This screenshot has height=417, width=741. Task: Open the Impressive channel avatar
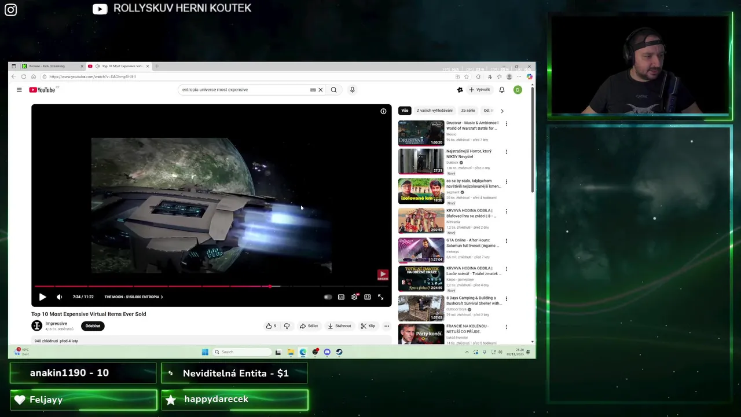(x=36, y=325)
